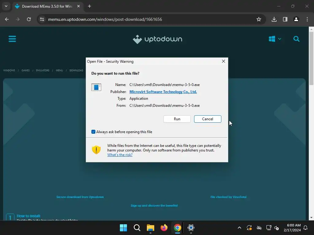Show hidden system tray icons
The width and height of the screenshot is (314, 235).
pos(239,228)
